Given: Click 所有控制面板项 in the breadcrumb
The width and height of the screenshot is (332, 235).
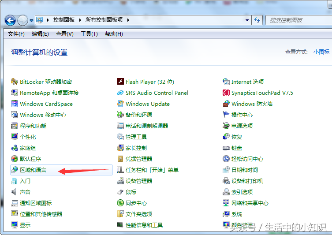Looking at the screenshot, I should (x=104, y=20).
